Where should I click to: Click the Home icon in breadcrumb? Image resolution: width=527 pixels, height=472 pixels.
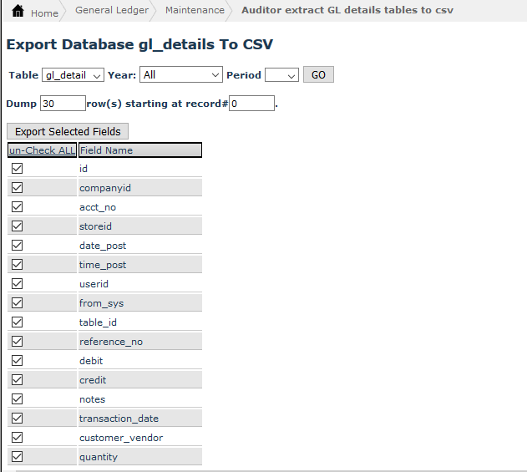[18, 12]
